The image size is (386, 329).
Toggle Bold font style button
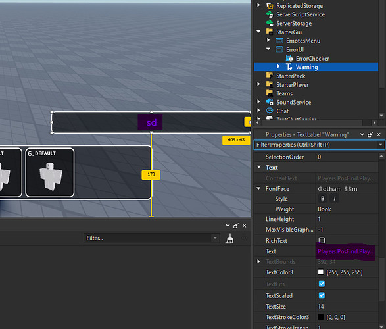(x=322, y=199)
